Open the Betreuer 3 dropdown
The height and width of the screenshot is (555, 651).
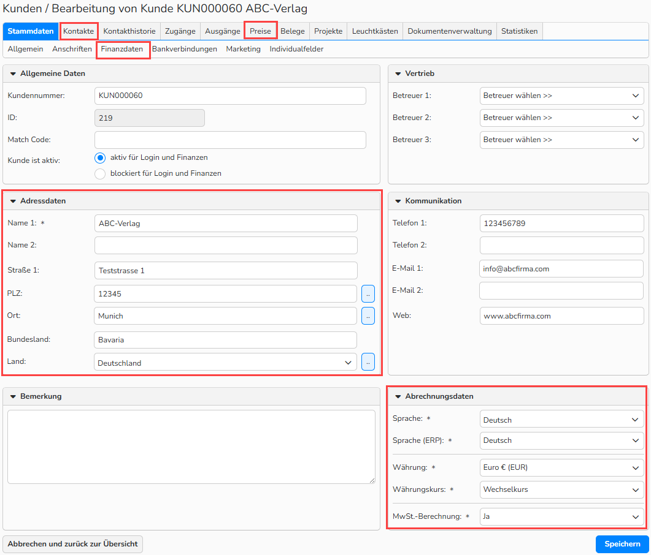561,140
